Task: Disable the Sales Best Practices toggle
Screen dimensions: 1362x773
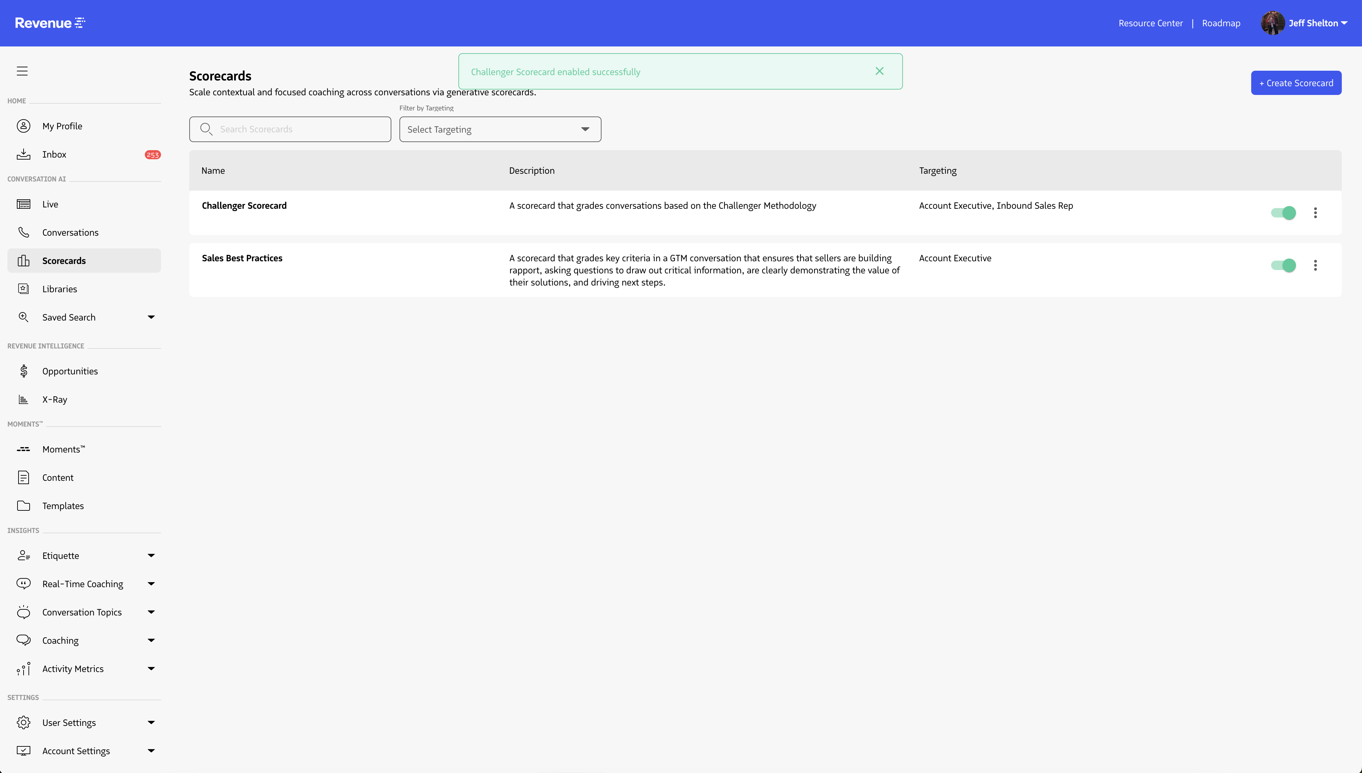Action: [x=1284, y=265]
